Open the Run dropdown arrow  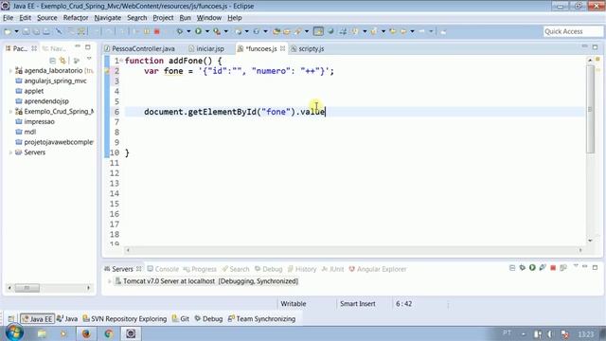207,31
